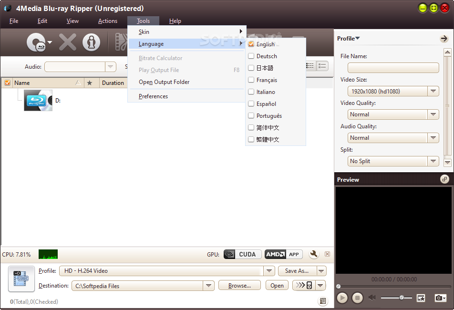Screen dimensions: 454x310
Task: Click the remove (X) toolbar icon
Action: 68,42
